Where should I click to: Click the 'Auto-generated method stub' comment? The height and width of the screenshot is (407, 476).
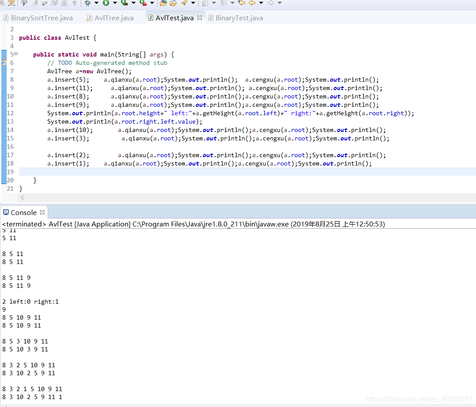click(x=121, y=63)
